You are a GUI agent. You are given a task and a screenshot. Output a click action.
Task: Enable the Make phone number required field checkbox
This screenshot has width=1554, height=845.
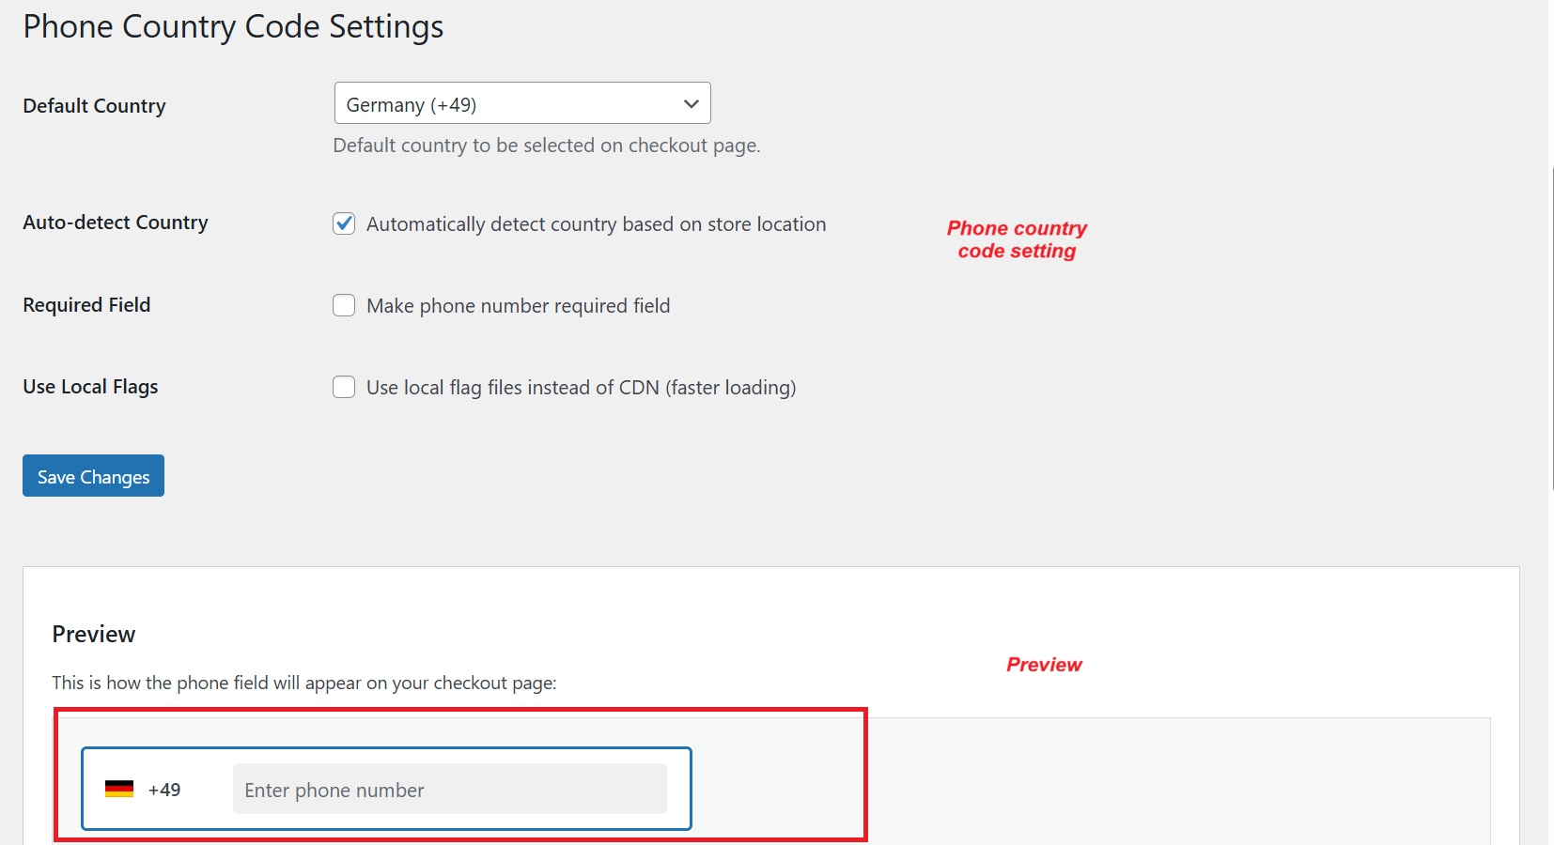[344, 305]
